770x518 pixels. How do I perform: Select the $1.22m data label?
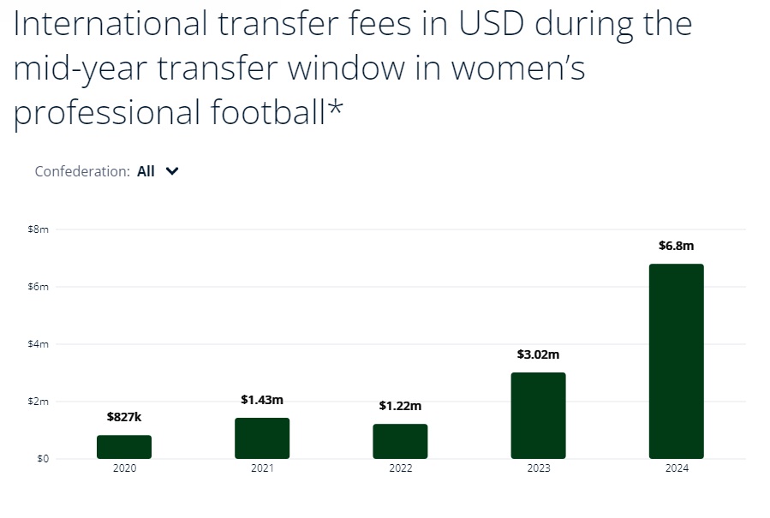(x=400, y=406)
